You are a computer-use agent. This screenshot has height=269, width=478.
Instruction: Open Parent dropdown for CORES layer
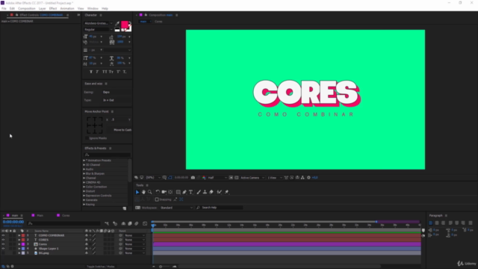(134, 240)
